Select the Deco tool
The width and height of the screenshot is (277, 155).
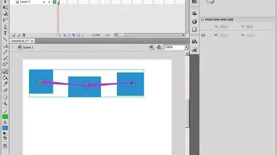(x=5, y=64)
